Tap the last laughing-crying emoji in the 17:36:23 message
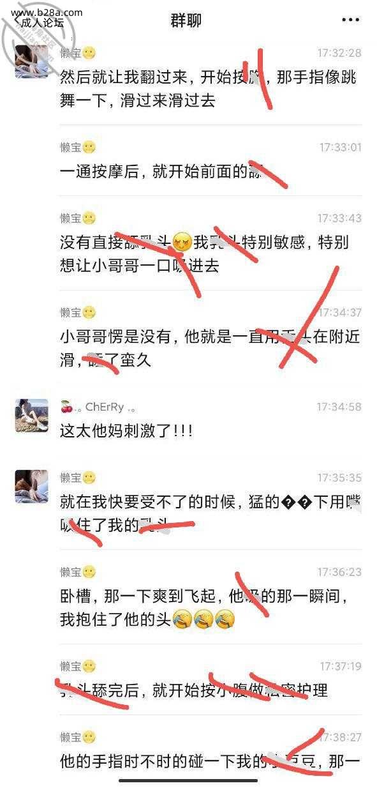This screenshot has height=788, width=377. click(x=224, y=619)
